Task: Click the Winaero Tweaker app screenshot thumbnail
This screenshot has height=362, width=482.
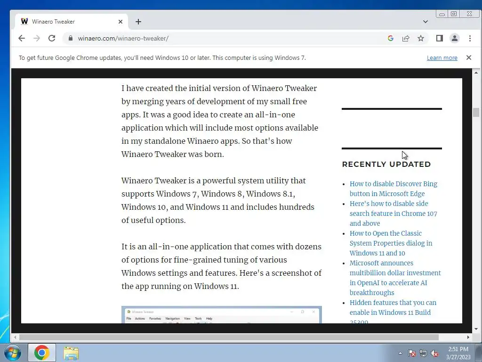Action: point(222,314)
